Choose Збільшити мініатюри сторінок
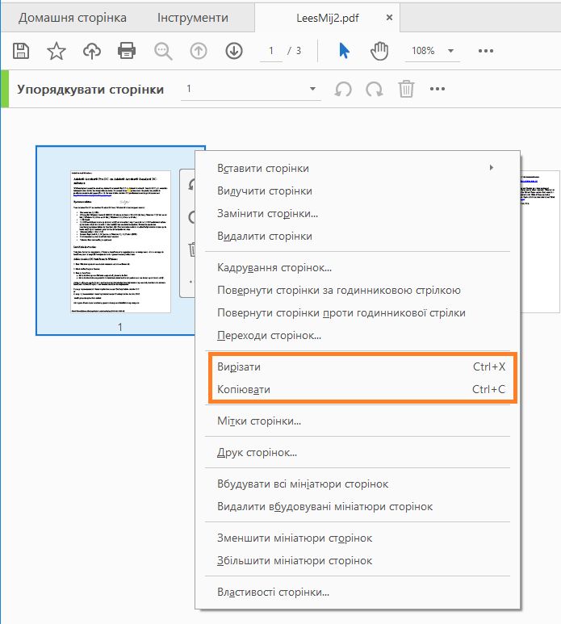Image resolution: width=561 pixels, height=624 pixels. click(x=358, y=561)
